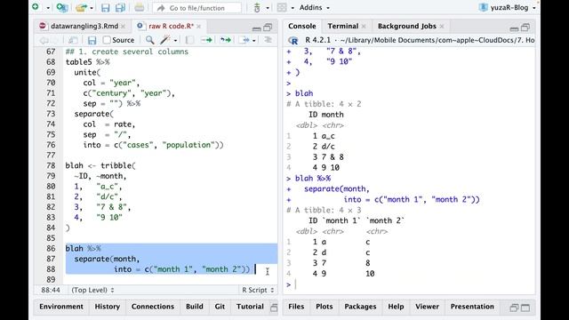Click the Source script icon
The image size is (569, 320).
[x=244, y=40]
